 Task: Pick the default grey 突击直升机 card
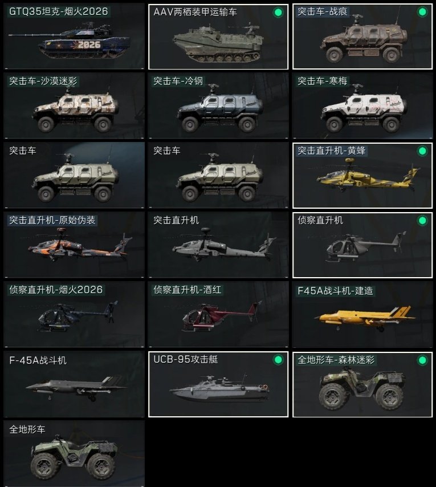click(218, 245)
